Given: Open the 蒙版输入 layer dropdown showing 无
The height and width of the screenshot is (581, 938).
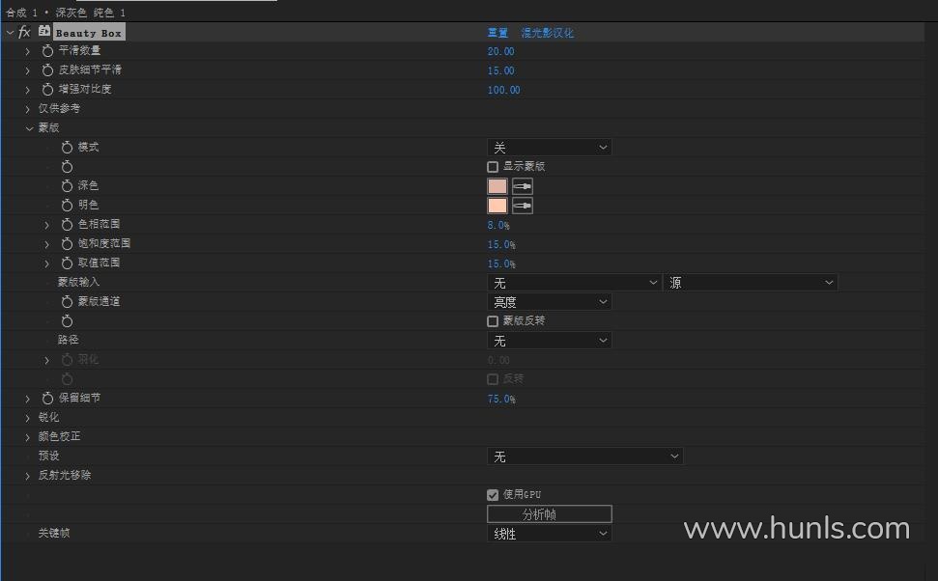Looking at the screenshot, I should [x=574, y=283].
